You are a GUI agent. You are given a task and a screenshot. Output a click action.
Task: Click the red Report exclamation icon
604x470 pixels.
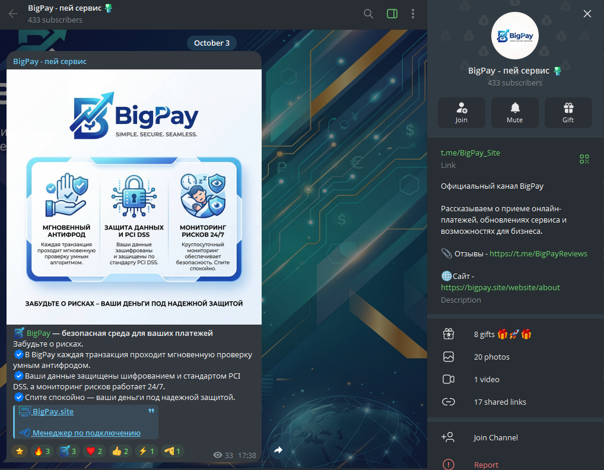(449, 464)
